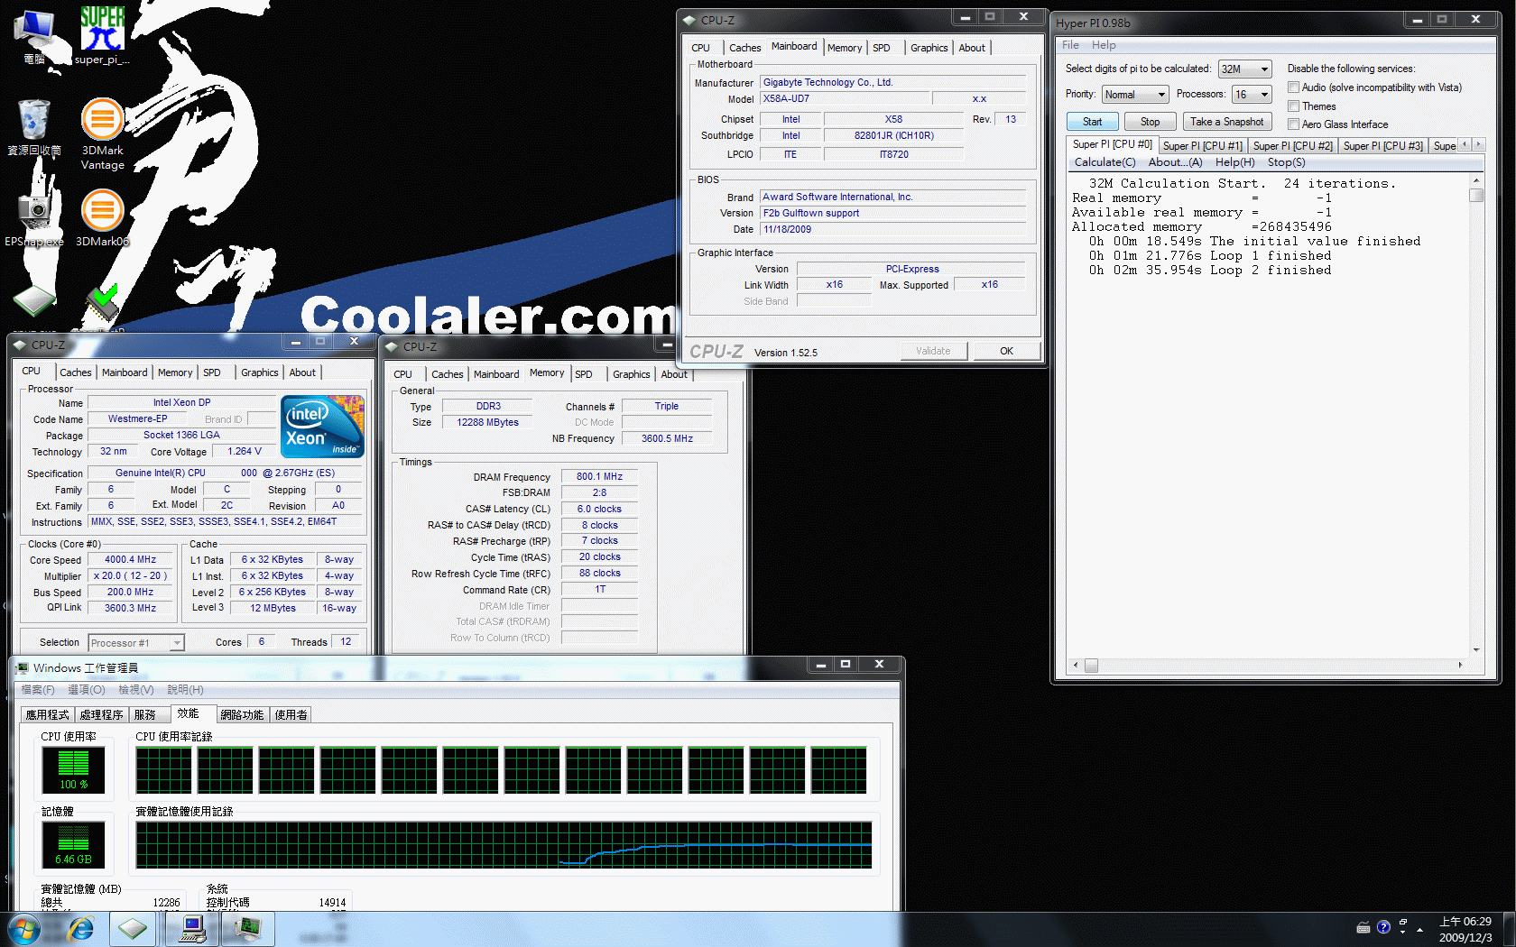Switch to Super PI [CPU #1] tab
This screenshot has height=947, width=1516.
1203,145
